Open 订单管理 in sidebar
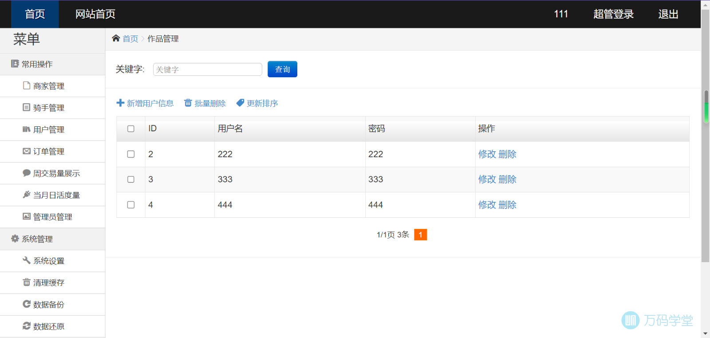The height and width of the screenshot is (338, 710). click(x=52, y=151)
